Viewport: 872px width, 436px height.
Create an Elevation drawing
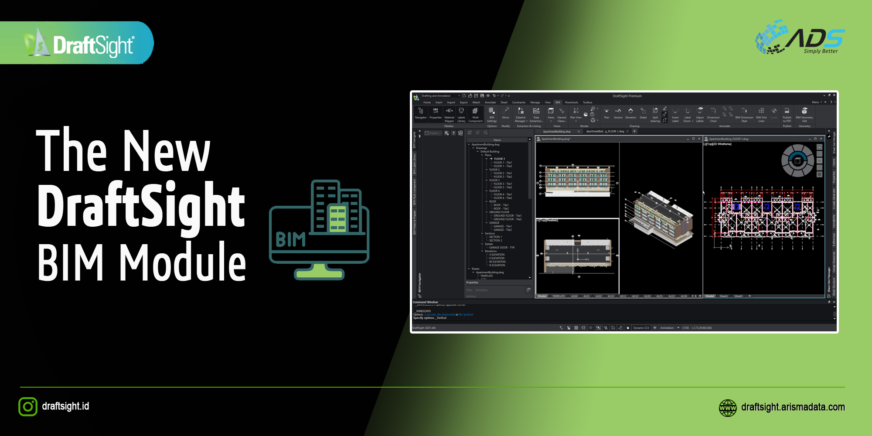630,113
